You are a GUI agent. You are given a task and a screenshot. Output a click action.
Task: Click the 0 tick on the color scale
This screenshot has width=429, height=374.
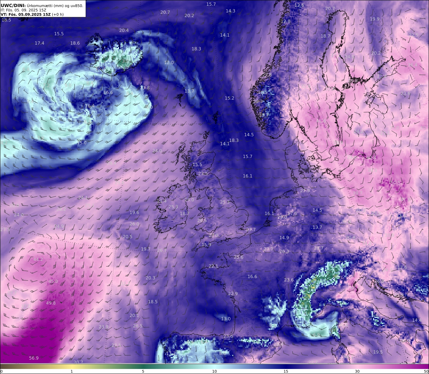pos(1,371)
